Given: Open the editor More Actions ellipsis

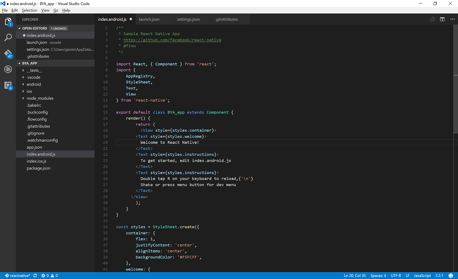Looking at the screenshot, I should [453, 19].
